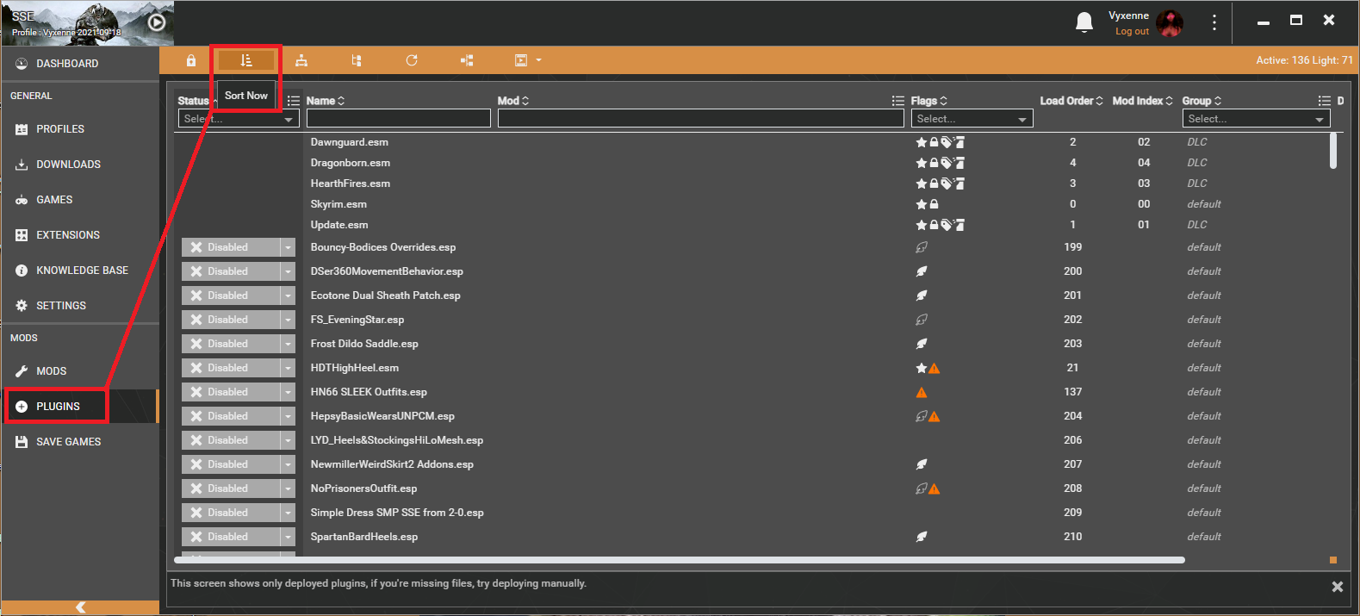Click the Name filter text field
This screenshot has height=616, width=1360.
click(x=399, y=119)
